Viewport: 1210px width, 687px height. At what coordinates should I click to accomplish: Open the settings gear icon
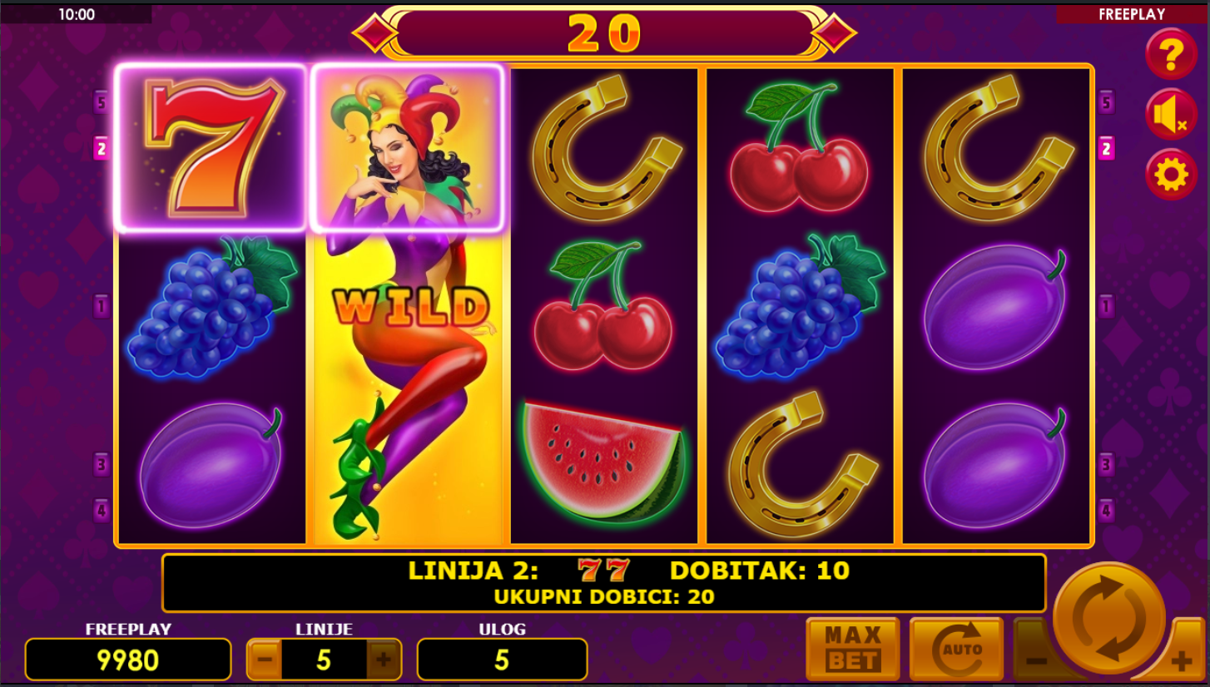tap(1171, 175)
